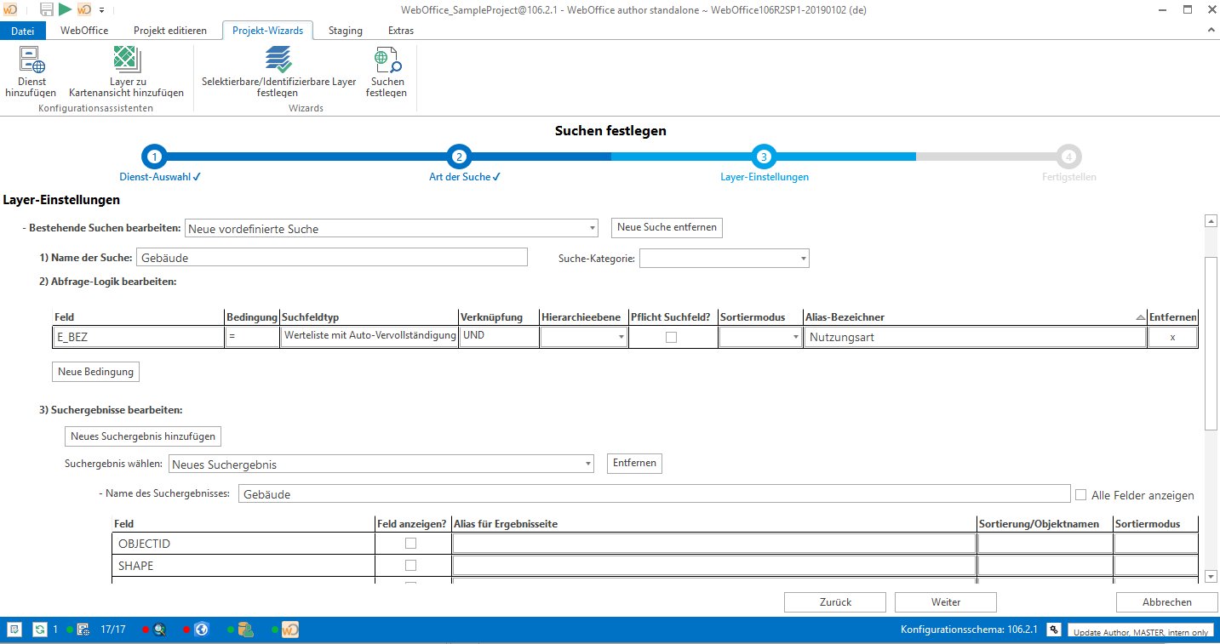Screen dimensions: 1220x644
Task: Select wizard step 2 Art der Suche
Action: (459, 157)
